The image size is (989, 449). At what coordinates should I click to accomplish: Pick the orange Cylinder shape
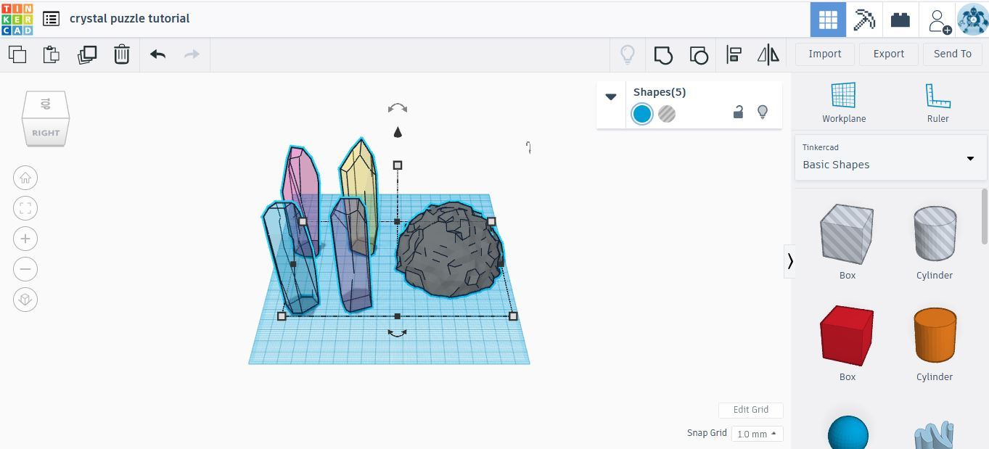[935, 336]
